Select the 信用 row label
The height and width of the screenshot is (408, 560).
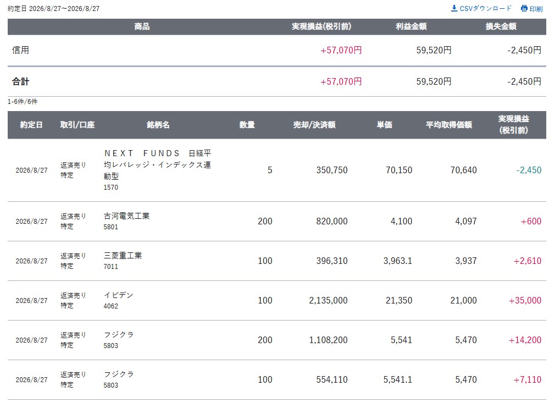point(20,50)
